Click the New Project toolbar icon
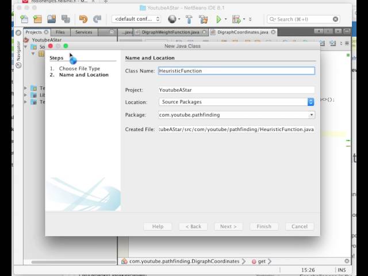Viewport: 368px width, 276px height. tap(38, 19)
